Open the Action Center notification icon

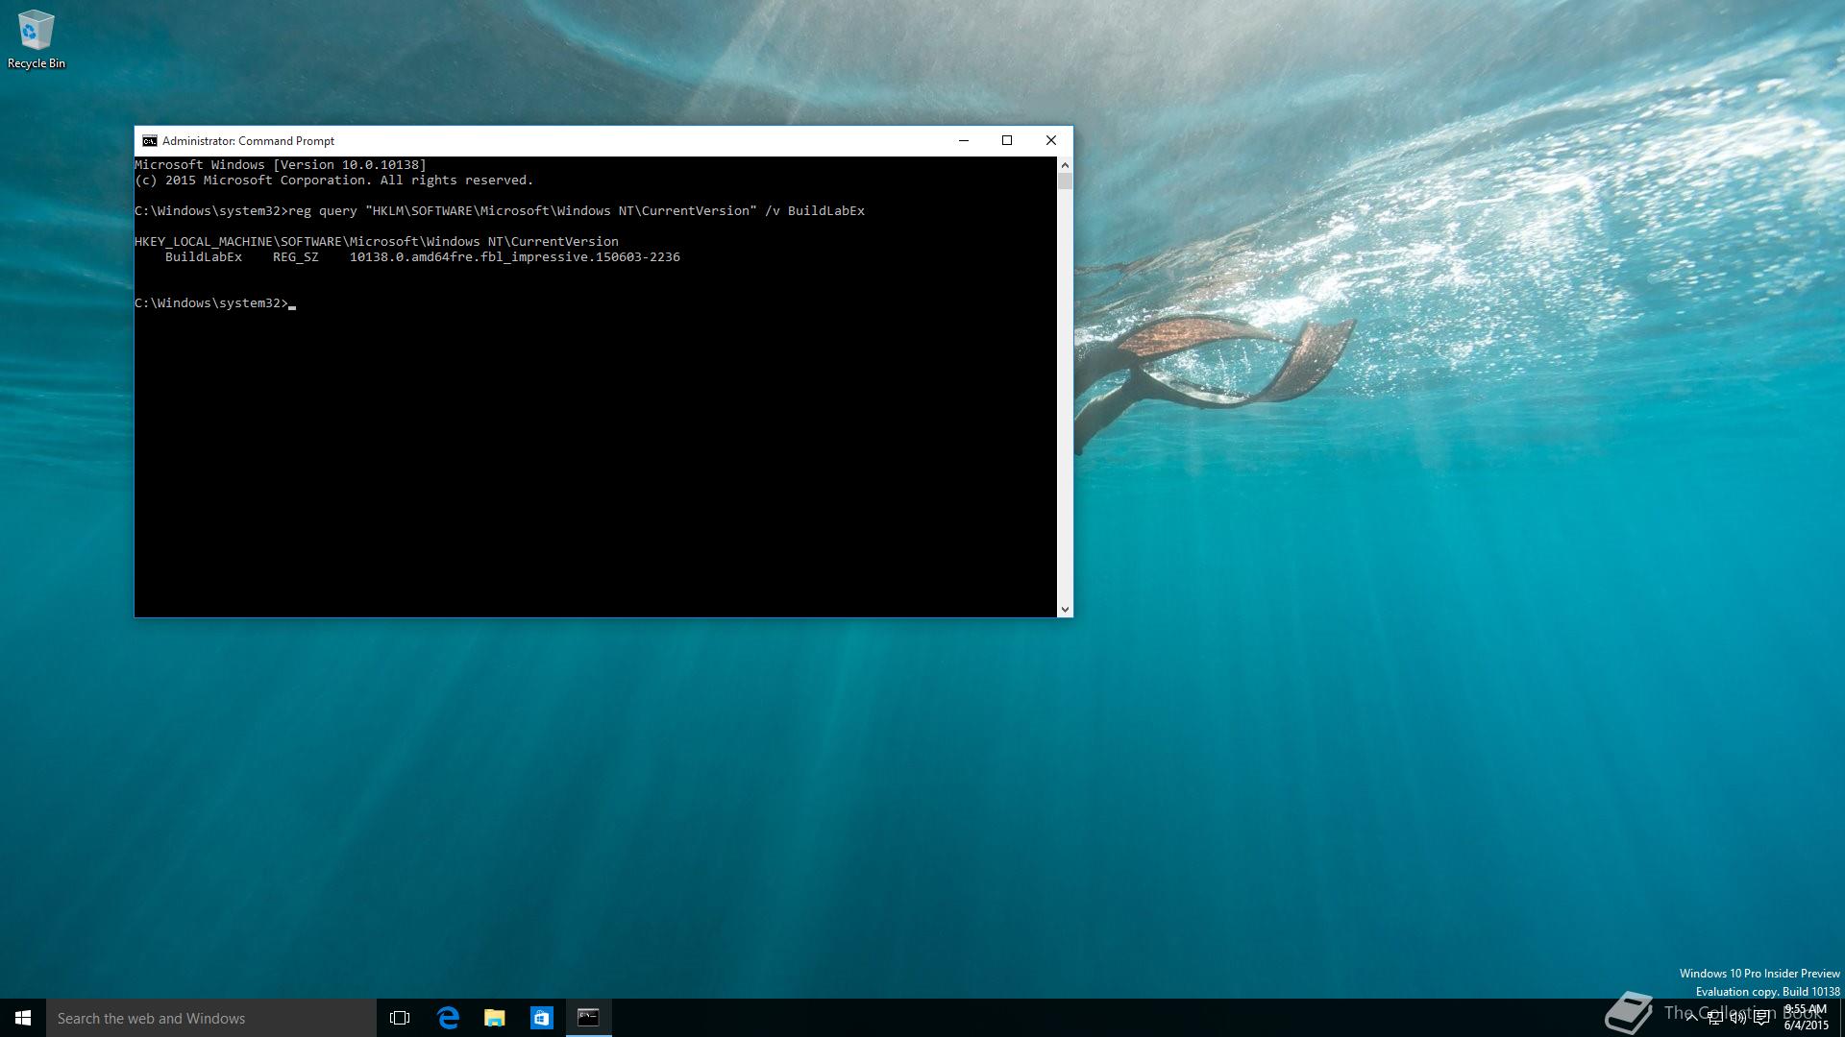click(x=1761, y=1018)
